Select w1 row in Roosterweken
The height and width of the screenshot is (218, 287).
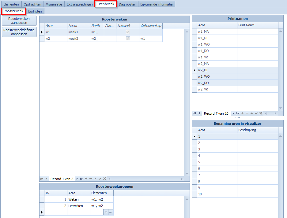101,32
